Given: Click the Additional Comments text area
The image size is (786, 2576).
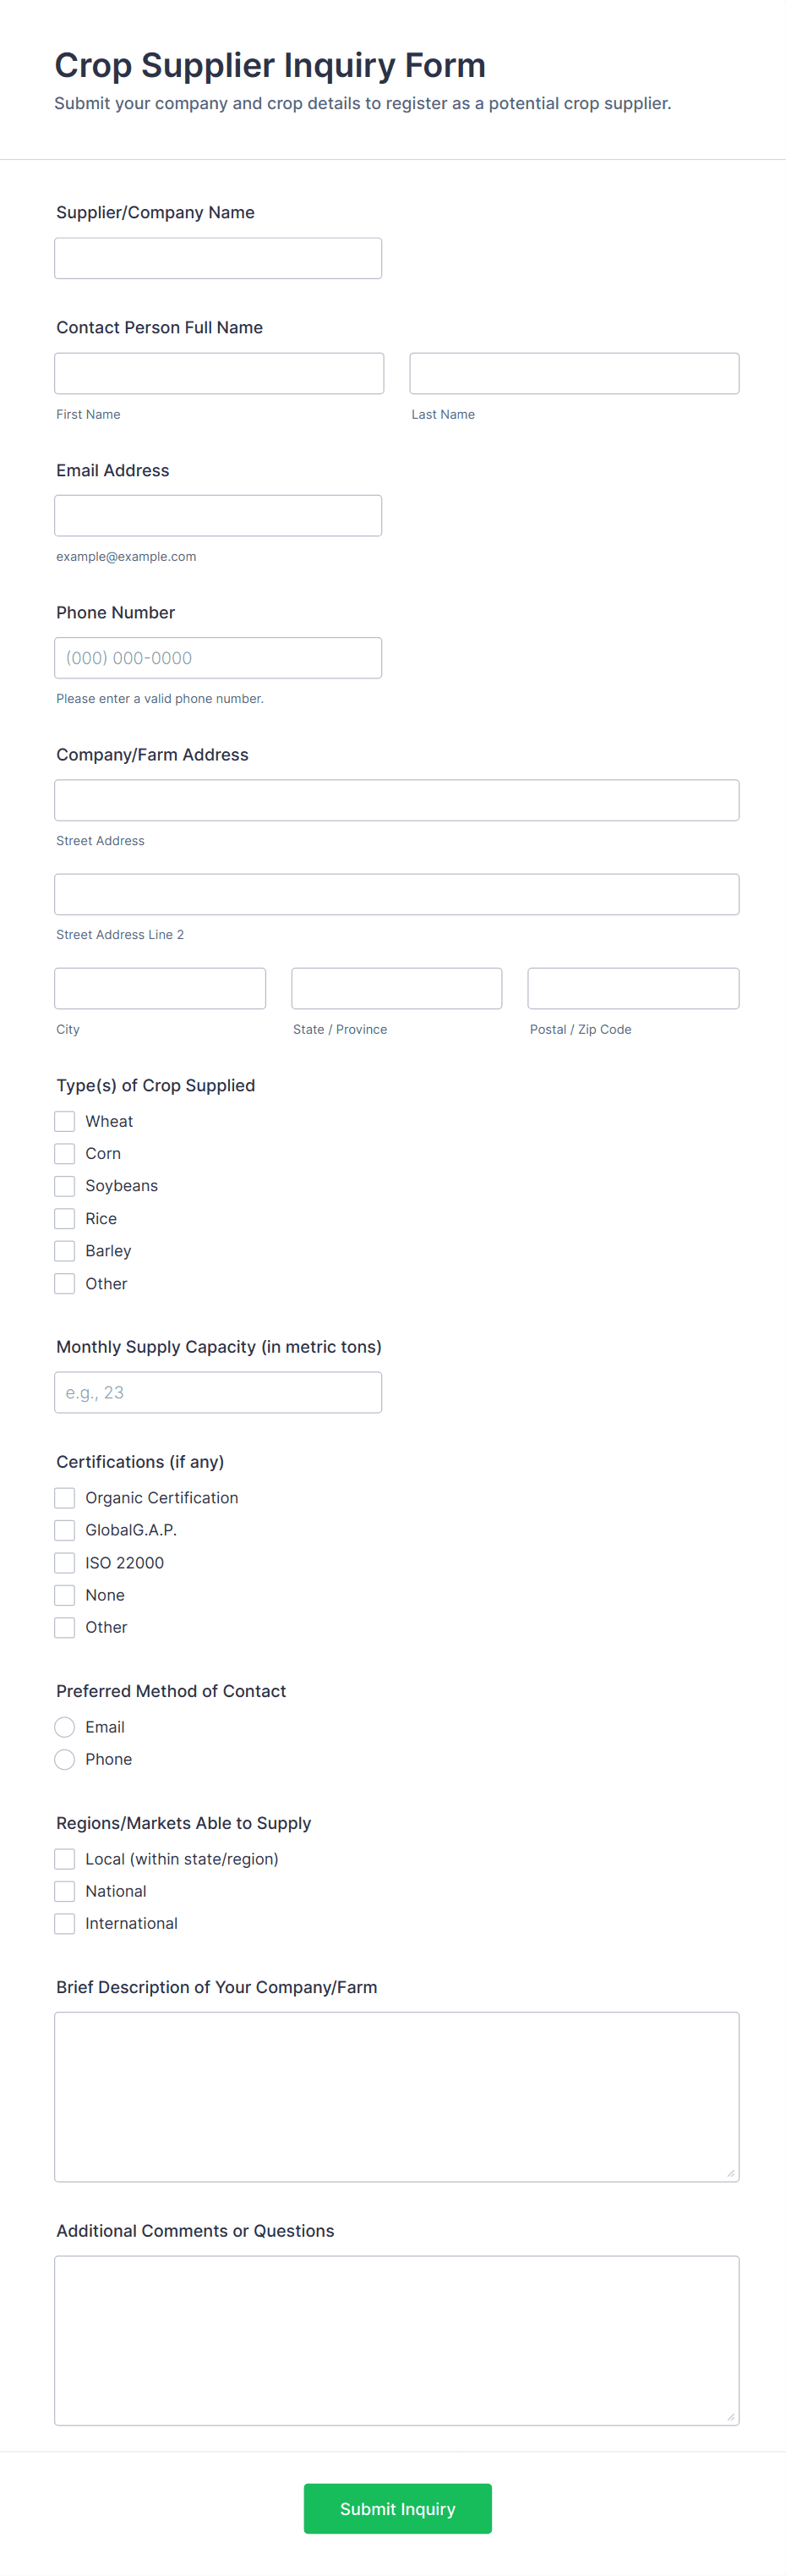Looking at the screenshot, I should pos(396,2340).
